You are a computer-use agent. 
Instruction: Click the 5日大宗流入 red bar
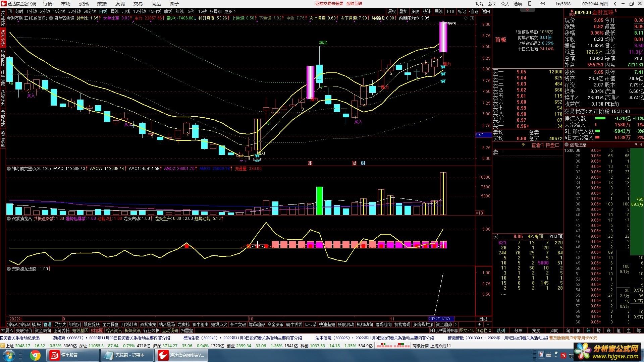coord(597,137)
